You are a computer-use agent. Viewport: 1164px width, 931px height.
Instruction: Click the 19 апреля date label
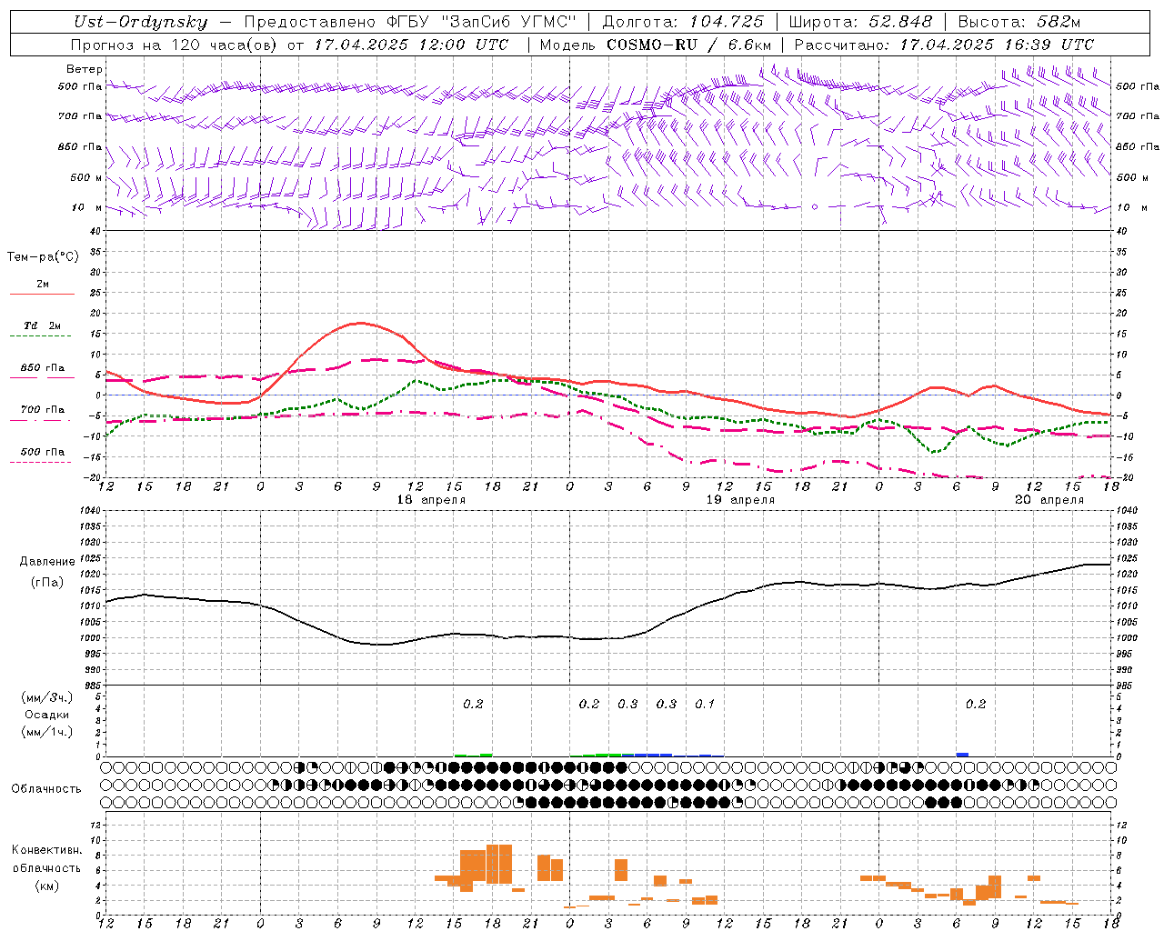[x=740, y=500]
